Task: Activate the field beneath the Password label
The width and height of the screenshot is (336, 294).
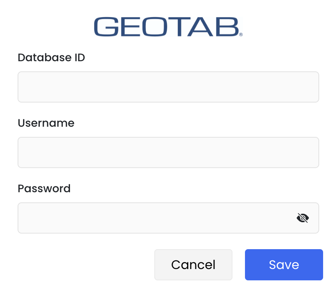Action: pyautogui.click(x=156, y=218)
